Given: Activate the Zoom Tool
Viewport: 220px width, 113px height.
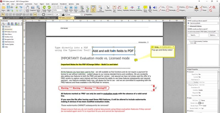Looking at the screenshot, I should [x=66, y=9].
